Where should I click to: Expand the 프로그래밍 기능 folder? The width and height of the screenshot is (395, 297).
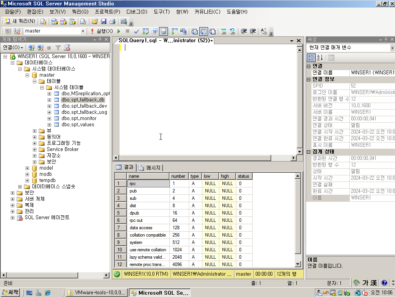tap(35, 143)
